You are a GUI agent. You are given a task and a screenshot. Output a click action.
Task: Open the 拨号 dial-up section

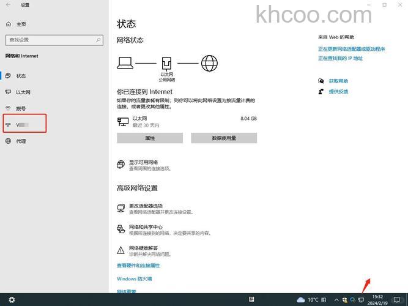[x=21, y=108]
